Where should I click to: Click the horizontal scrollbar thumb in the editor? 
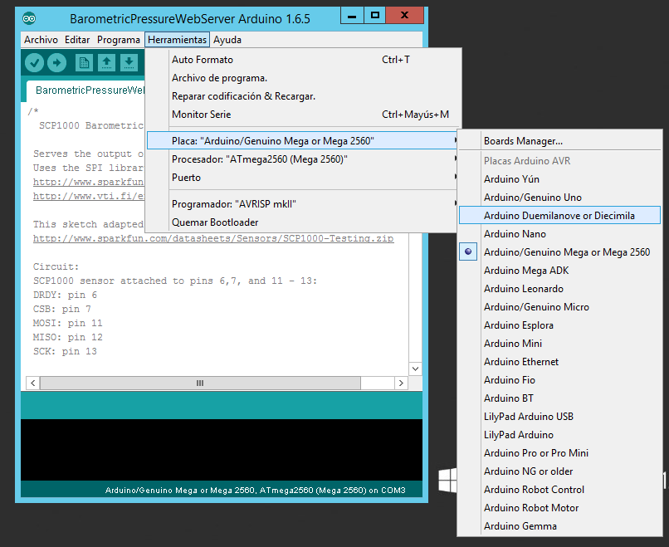point(200,383)
